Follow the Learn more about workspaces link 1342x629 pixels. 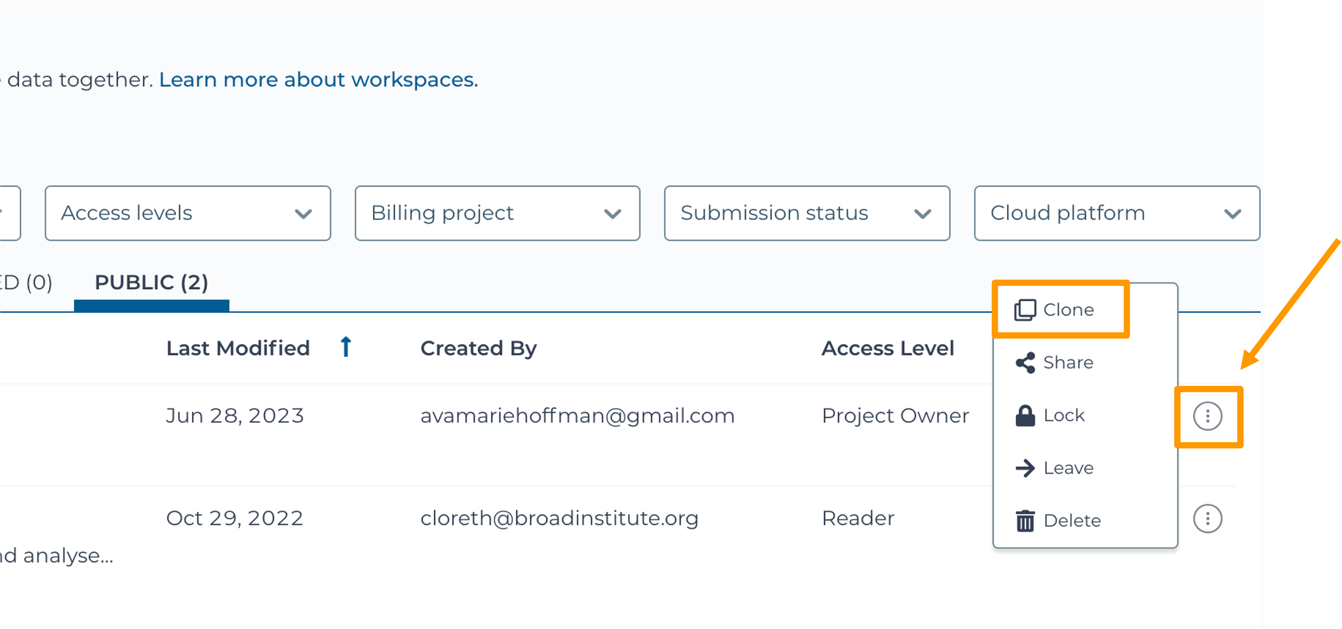tap(318, 80)
